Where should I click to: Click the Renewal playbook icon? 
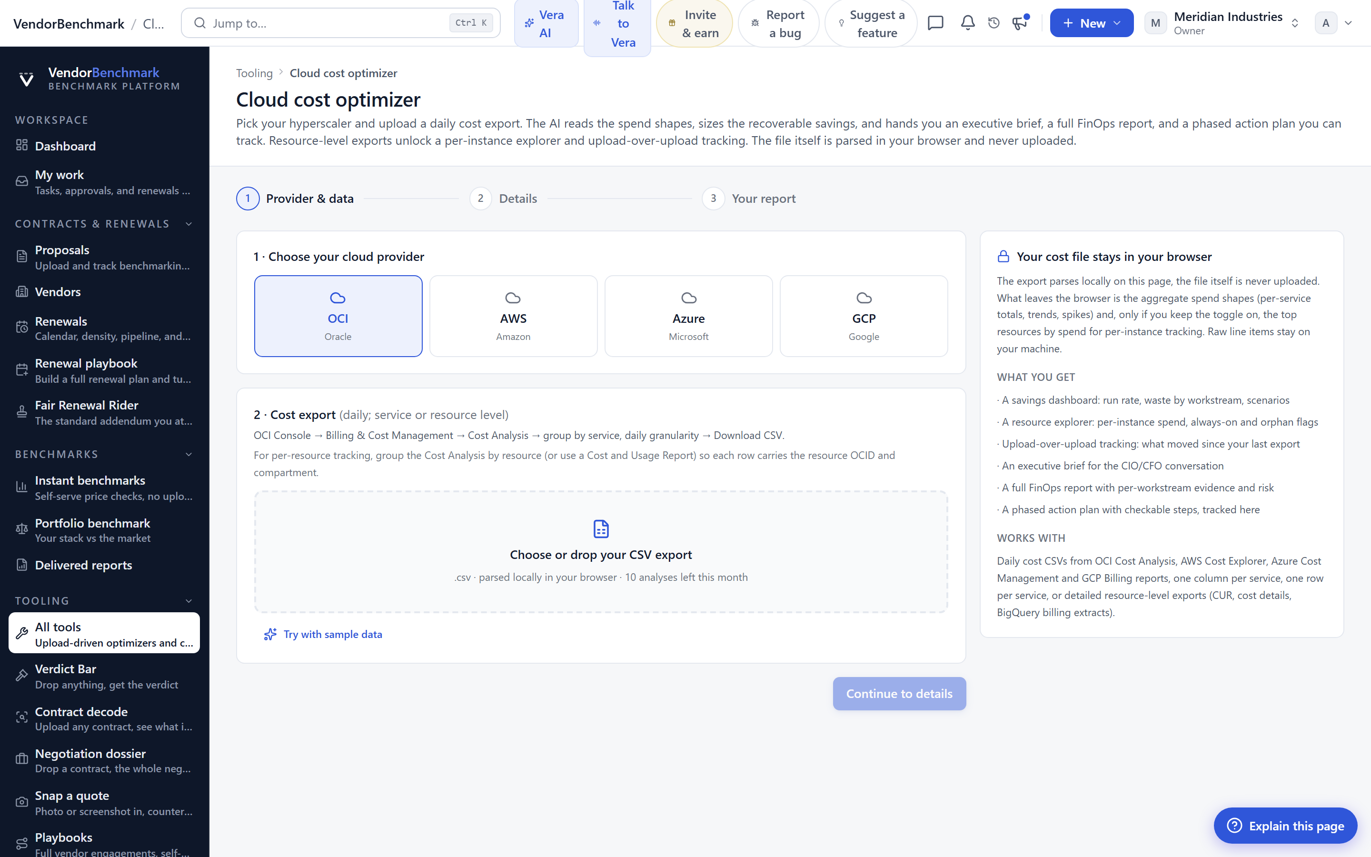coord(21,370)
